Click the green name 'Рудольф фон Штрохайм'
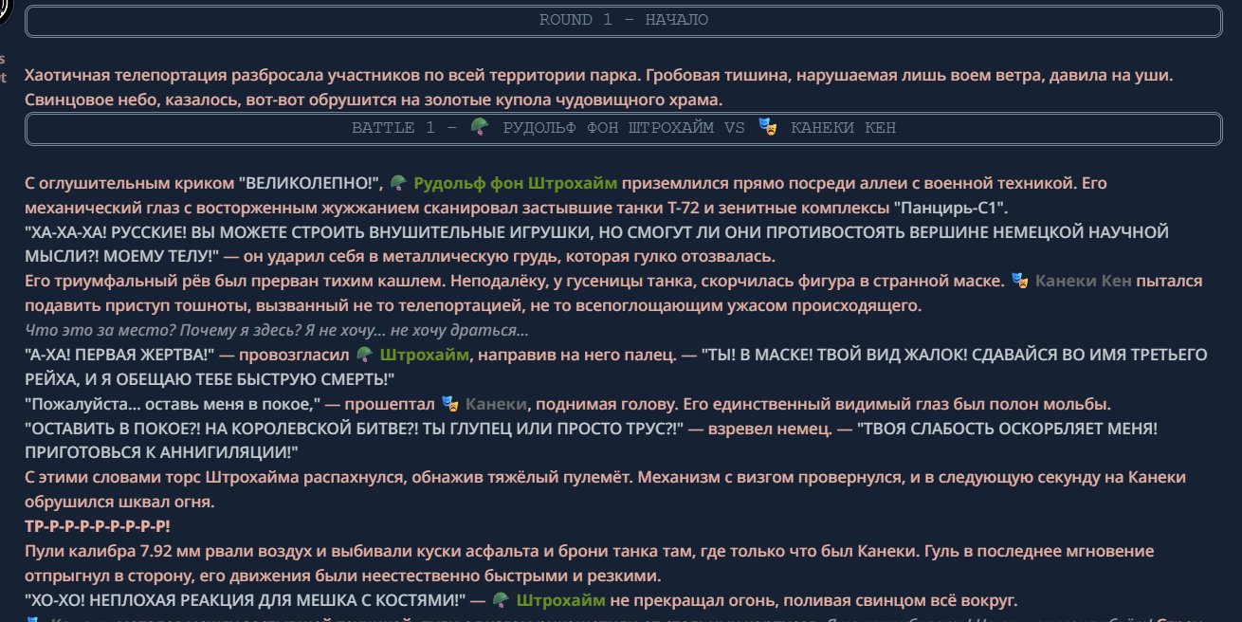This screenshot has width=1242, height=622. (x=515, y=183)
